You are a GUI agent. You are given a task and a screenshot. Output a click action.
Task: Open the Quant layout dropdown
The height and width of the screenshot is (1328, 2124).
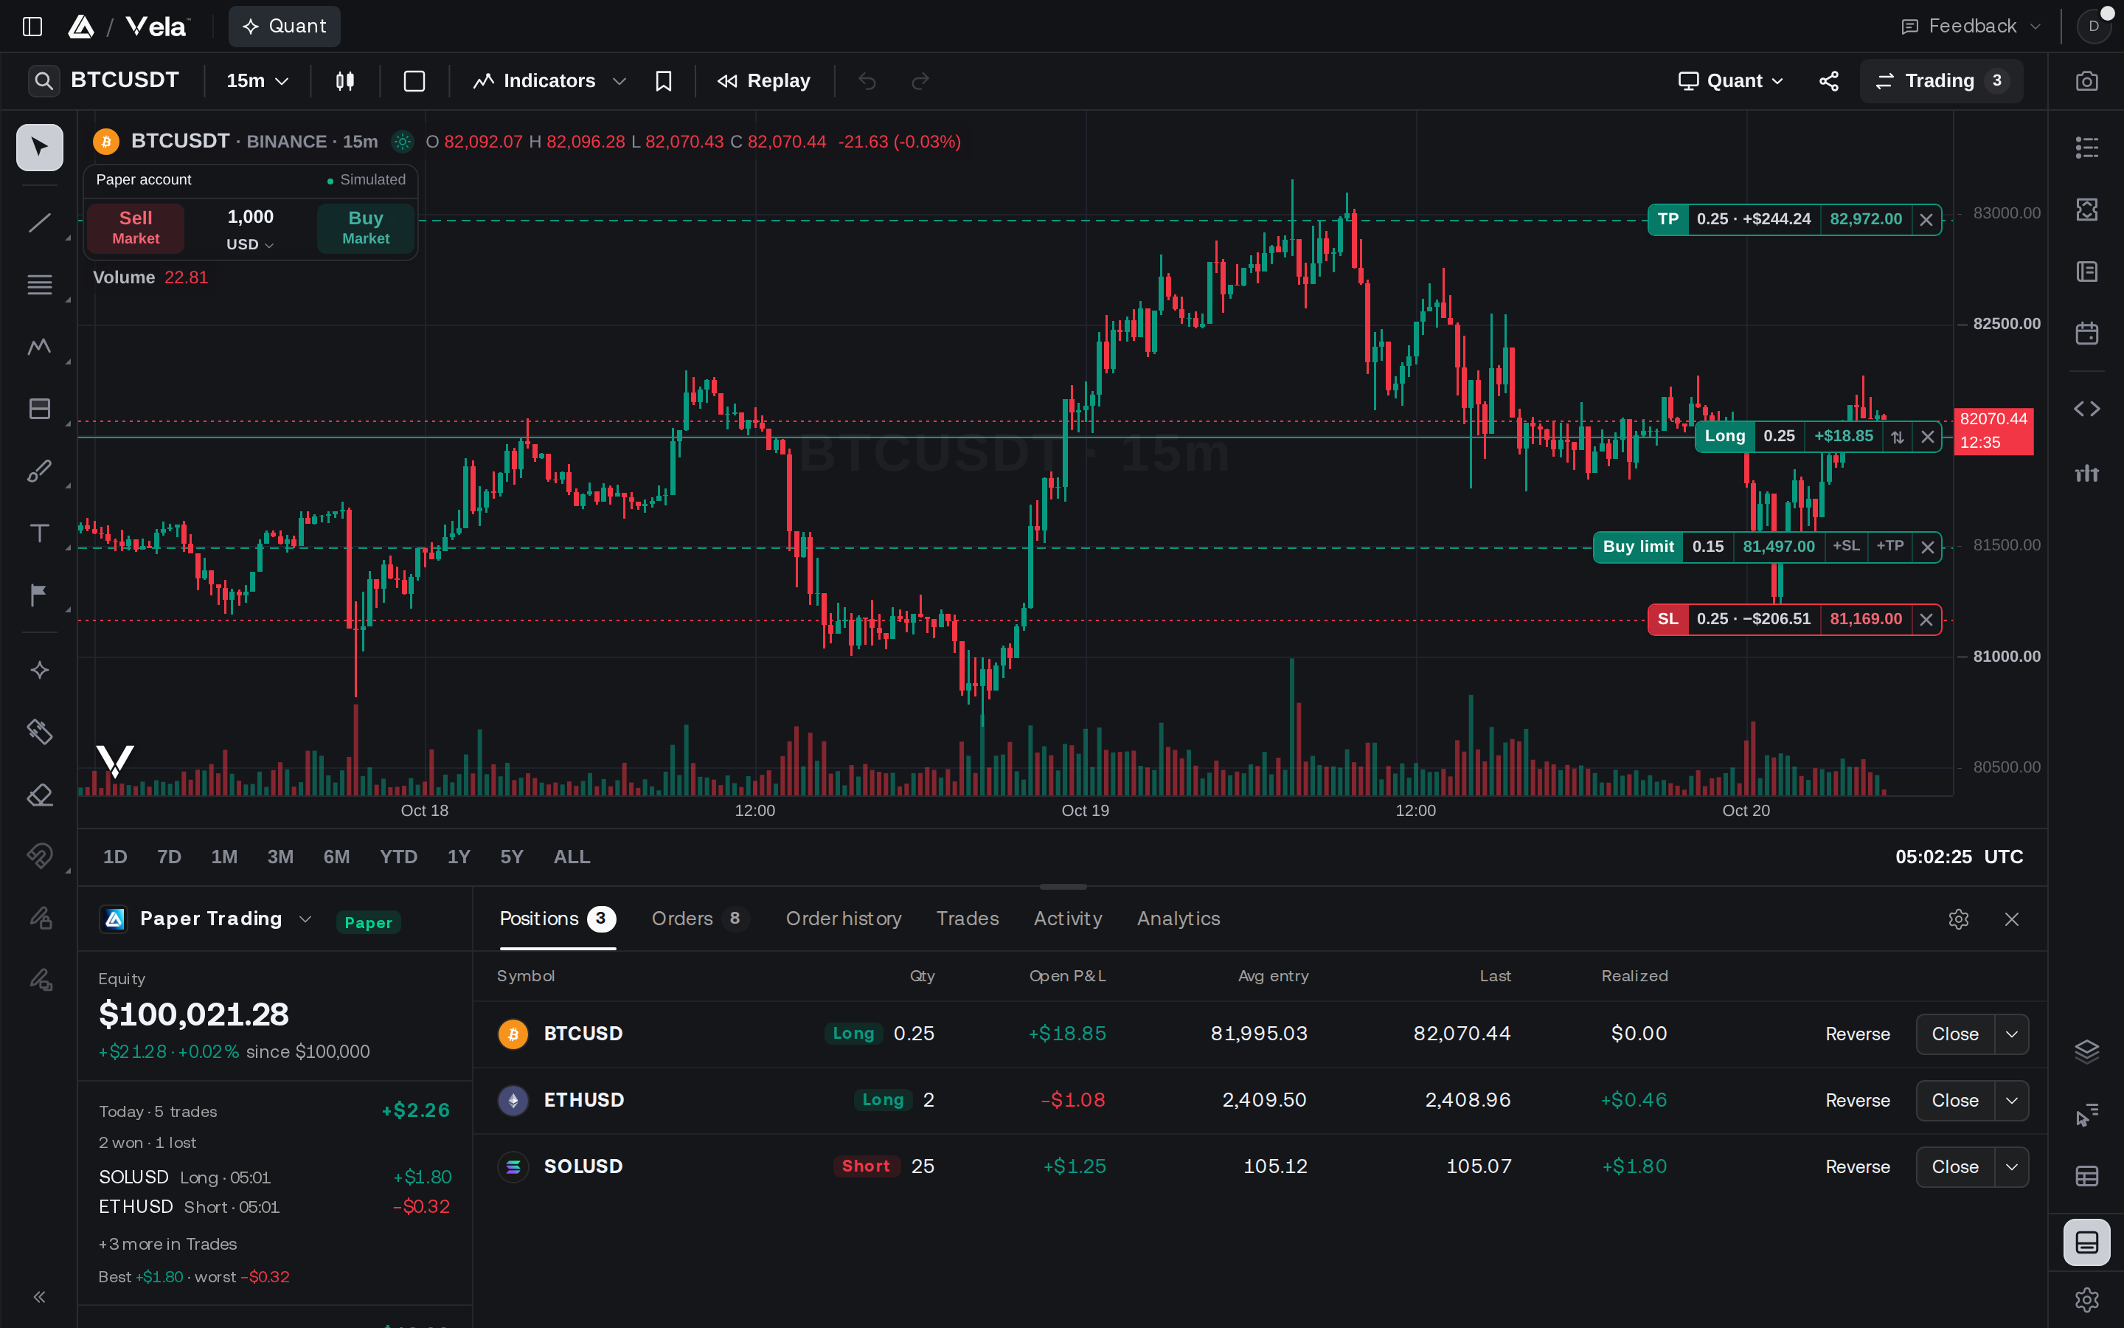coord(1730,81)
